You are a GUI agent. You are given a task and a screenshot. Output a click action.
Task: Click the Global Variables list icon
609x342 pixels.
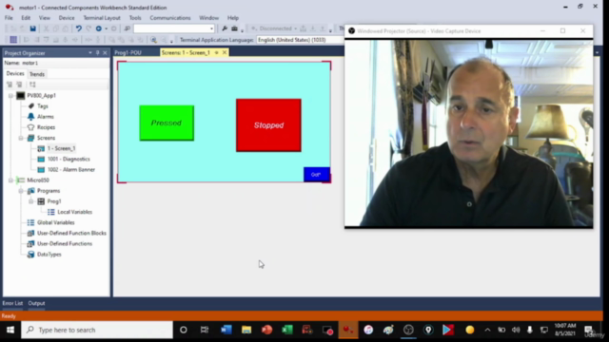pos(30,222)
